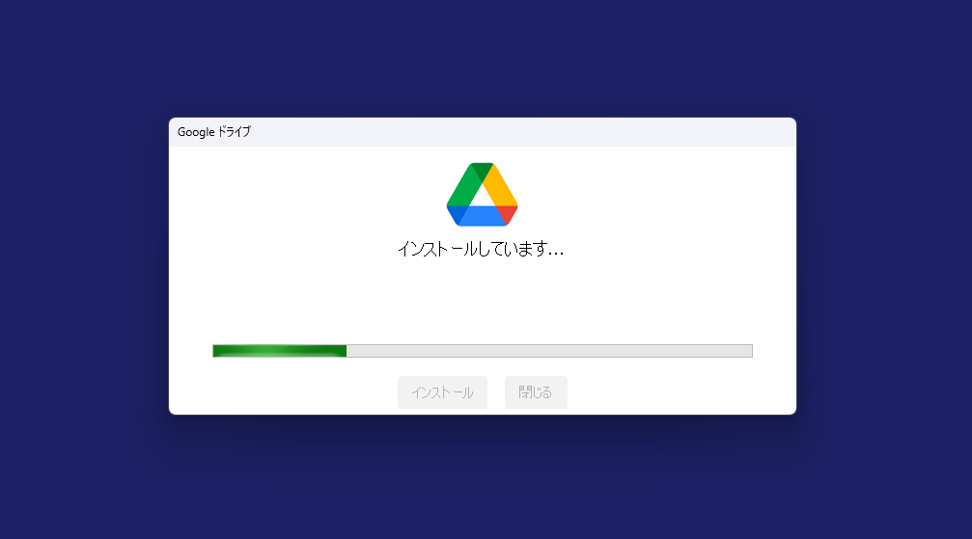Click the Google Drive logo
Viewport: 972px width, 539px height.
(x=482, y=195)
